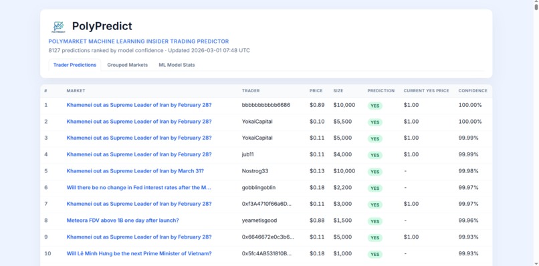The width and height of the screenshot is (539, 266).
Task: Click the $5,500 size value
Action: [x=342, y=122]
